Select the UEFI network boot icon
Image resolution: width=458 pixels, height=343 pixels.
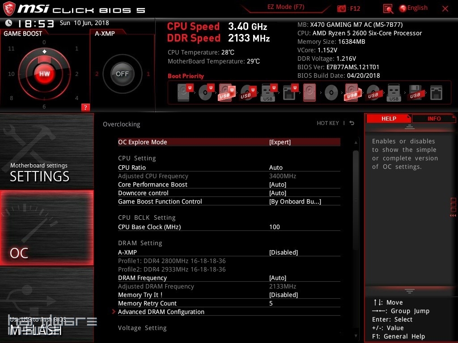290,92
